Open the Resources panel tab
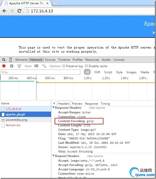The width and height of the screenshot is (156, 179). pos(92,60)
